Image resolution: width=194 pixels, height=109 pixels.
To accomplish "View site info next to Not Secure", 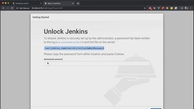I will point(17,8).
